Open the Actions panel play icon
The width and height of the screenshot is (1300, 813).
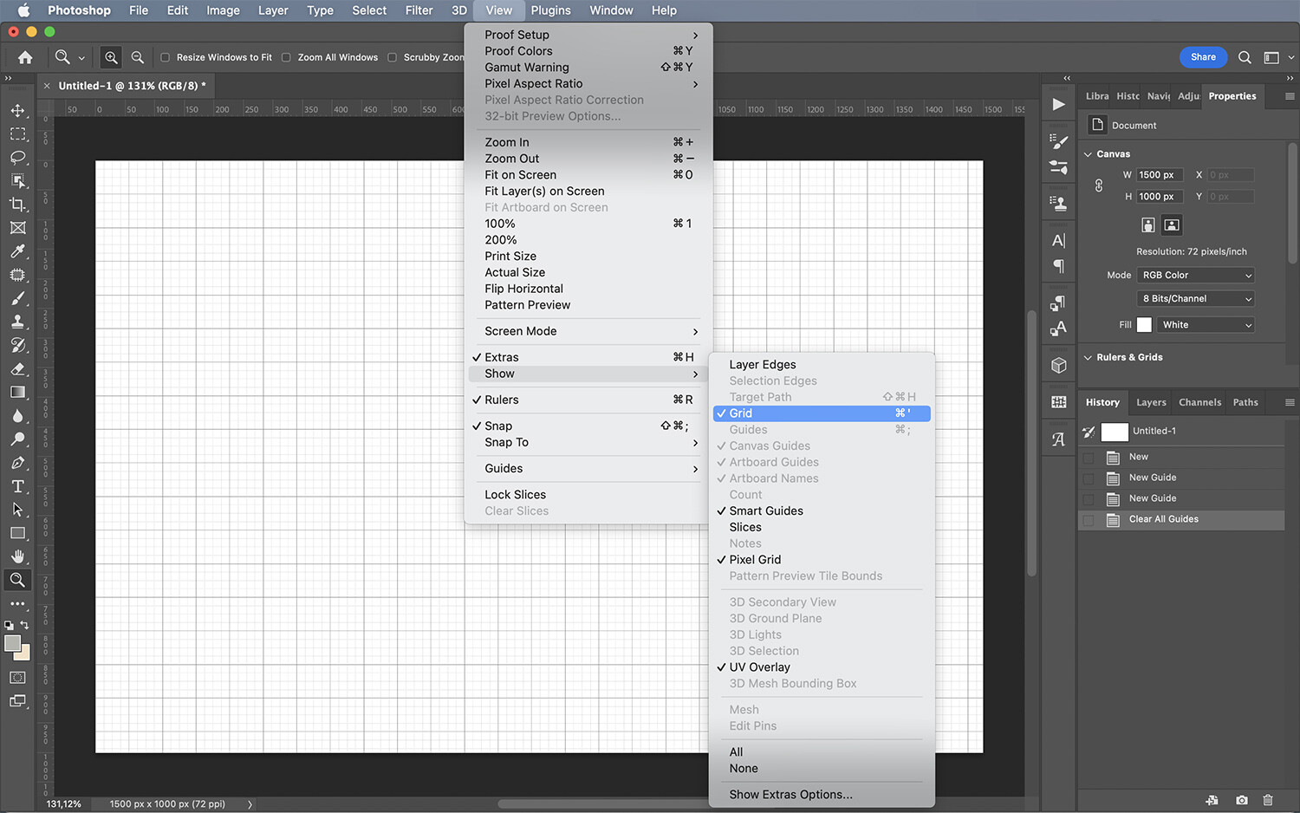1058,104
